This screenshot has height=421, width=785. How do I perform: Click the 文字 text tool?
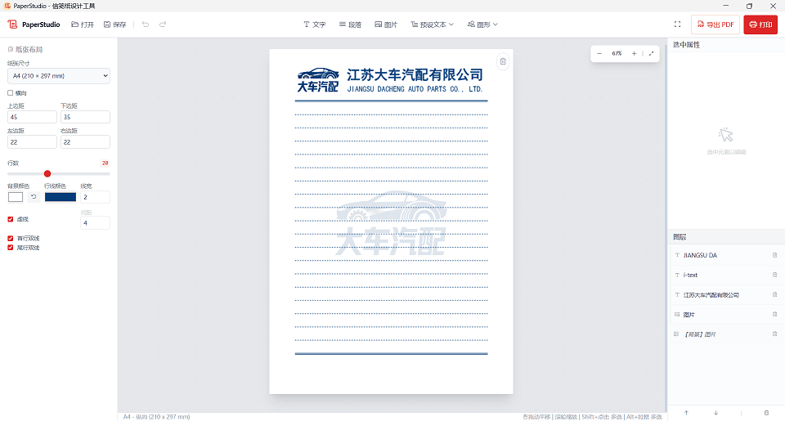click(x=314, y=25)
